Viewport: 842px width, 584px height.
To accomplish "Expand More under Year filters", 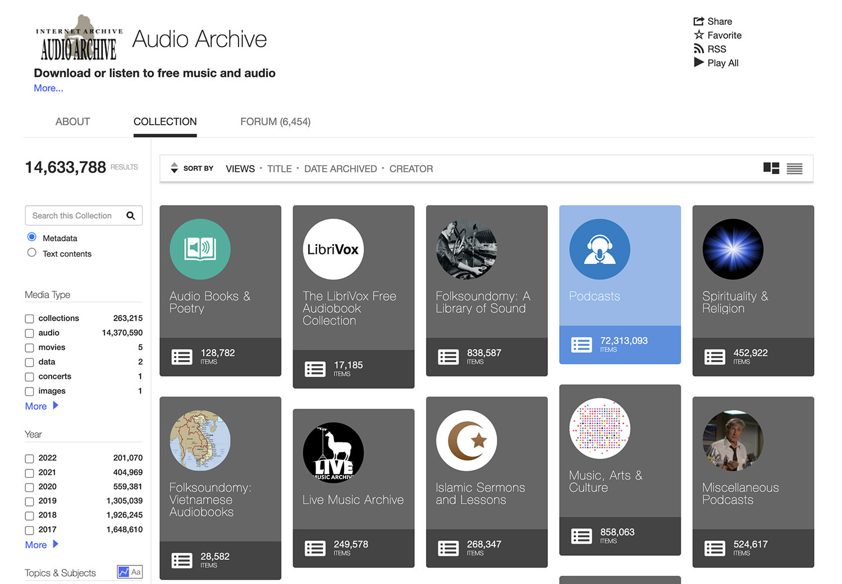I will [x=35, y=544].
